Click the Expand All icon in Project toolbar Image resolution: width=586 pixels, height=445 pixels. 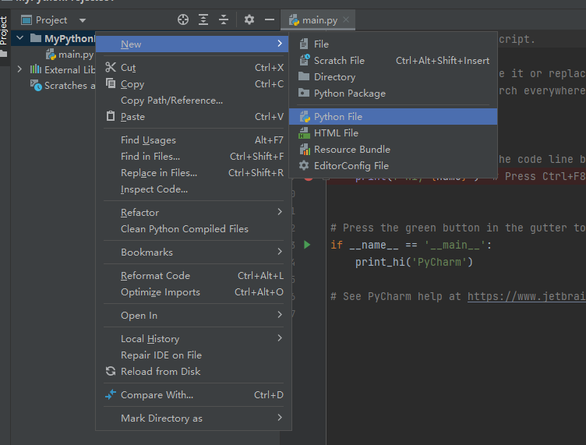[203, 19]
